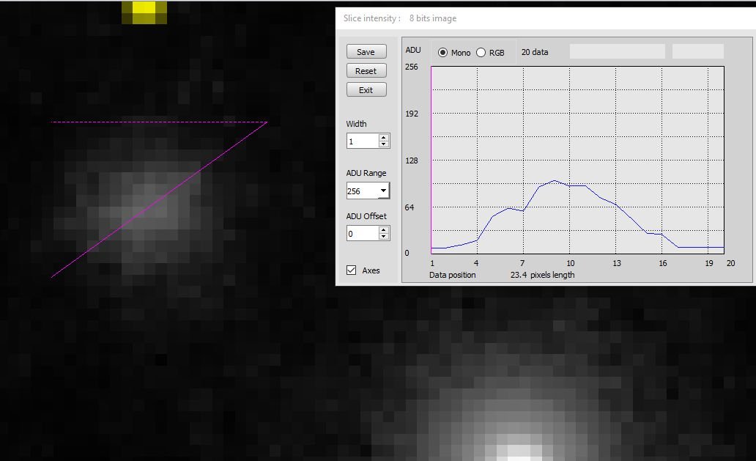Click the Save button
Screen dimensions: 756x461
pyautogui.click(x=366, y=52)
